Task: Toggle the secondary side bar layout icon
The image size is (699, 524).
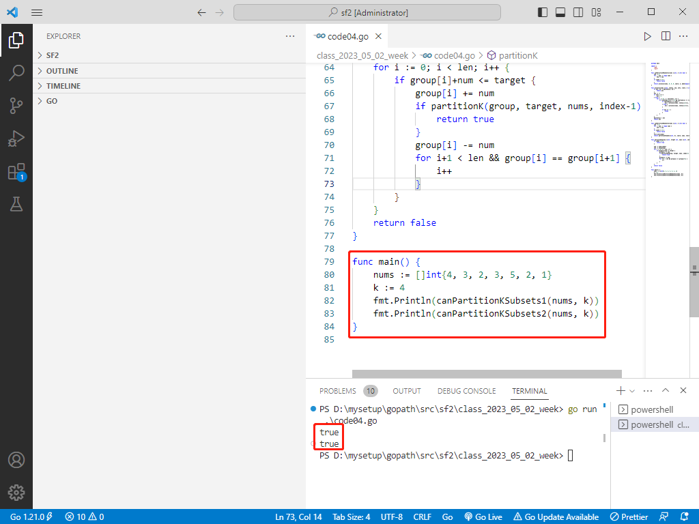Action: click(x=578, y=12)
